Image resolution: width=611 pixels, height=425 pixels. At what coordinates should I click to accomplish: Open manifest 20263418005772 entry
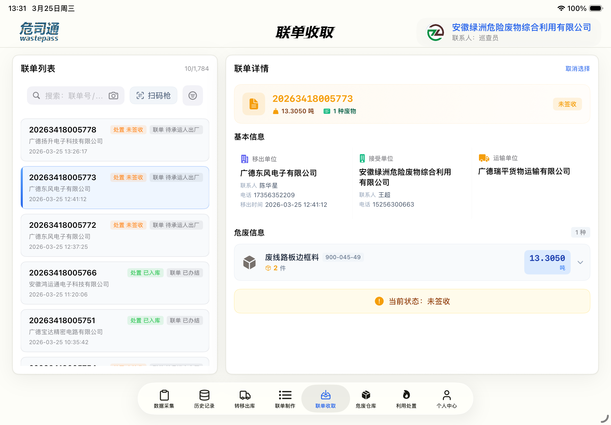coord(115,235)
